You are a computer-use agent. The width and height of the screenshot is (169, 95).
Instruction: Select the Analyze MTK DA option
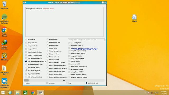coord(31,49)
